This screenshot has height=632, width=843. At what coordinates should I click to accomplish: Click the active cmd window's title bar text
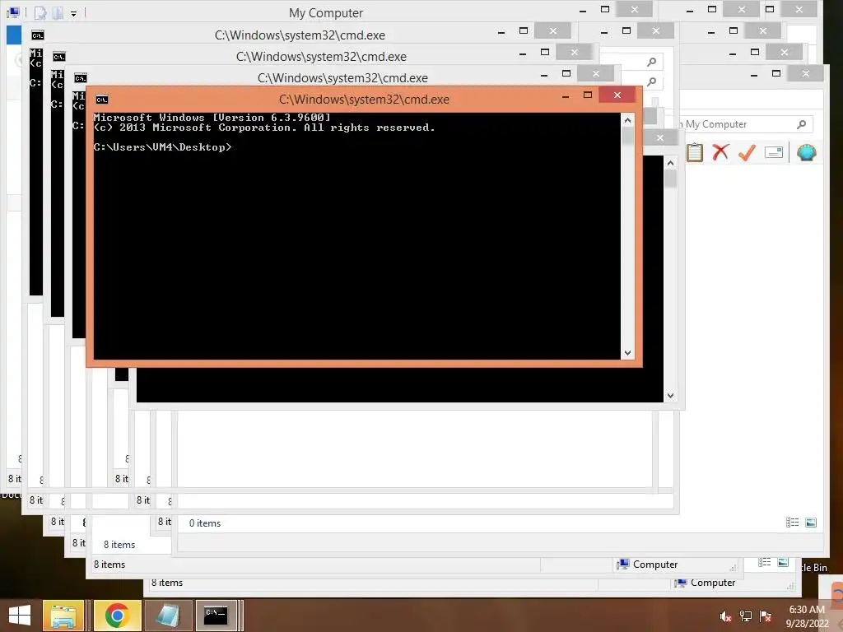pos(364,100)
